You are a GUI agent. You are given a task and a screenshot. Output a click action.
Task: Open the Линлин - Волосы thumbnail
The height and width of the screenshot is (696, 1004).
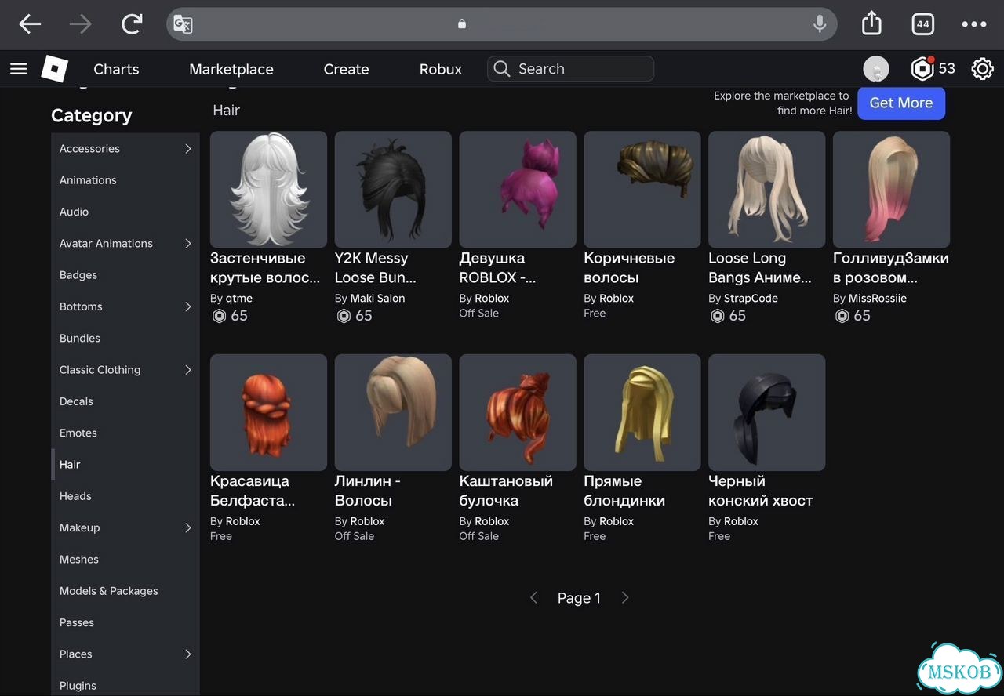point(393,412)
